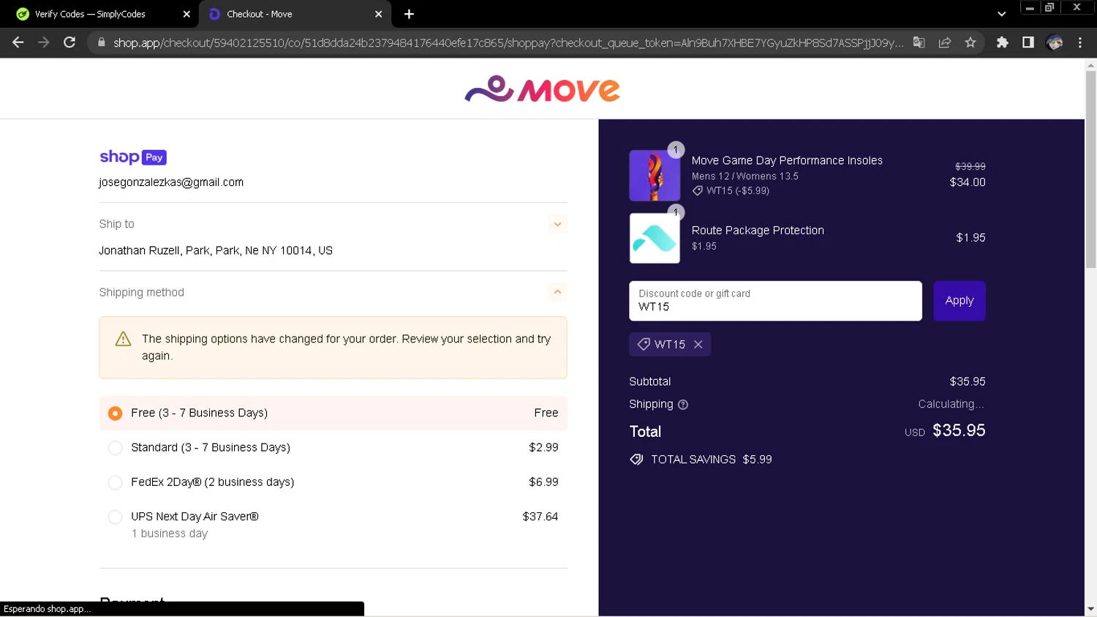Click the Shop Pay logo

tap(133, 157)
